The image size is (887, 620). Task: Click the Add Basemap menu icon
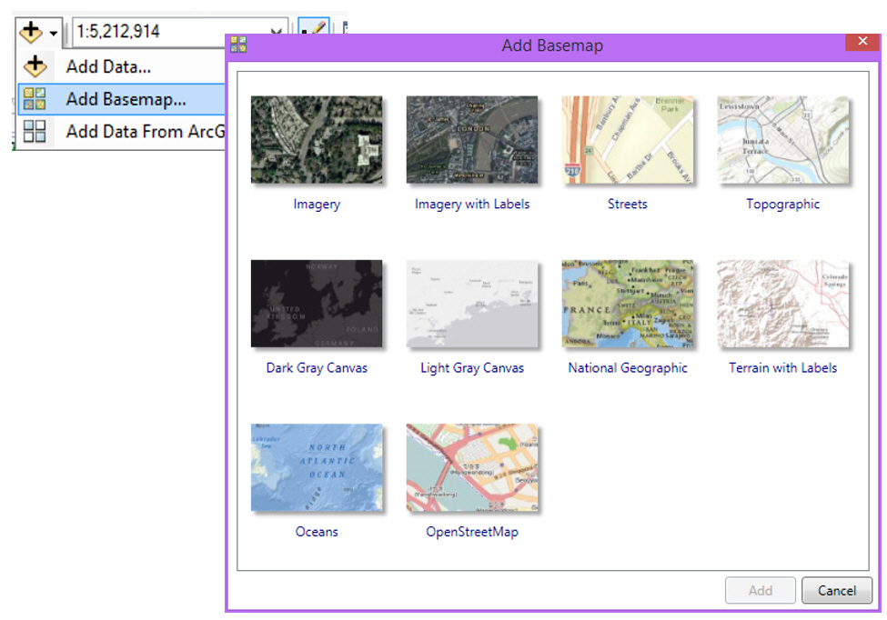click(35, 99)
